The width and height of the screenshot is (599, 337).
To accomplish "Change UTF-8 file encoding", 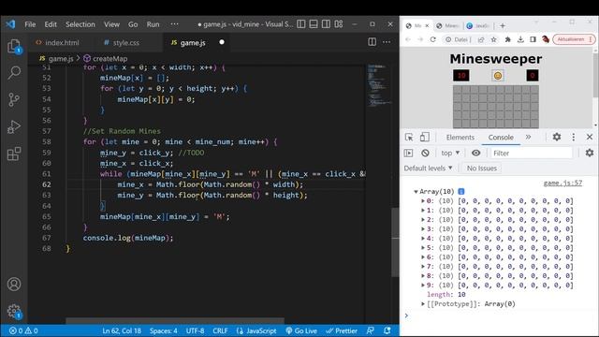I will pyautogui.click(x=195, y=330).
